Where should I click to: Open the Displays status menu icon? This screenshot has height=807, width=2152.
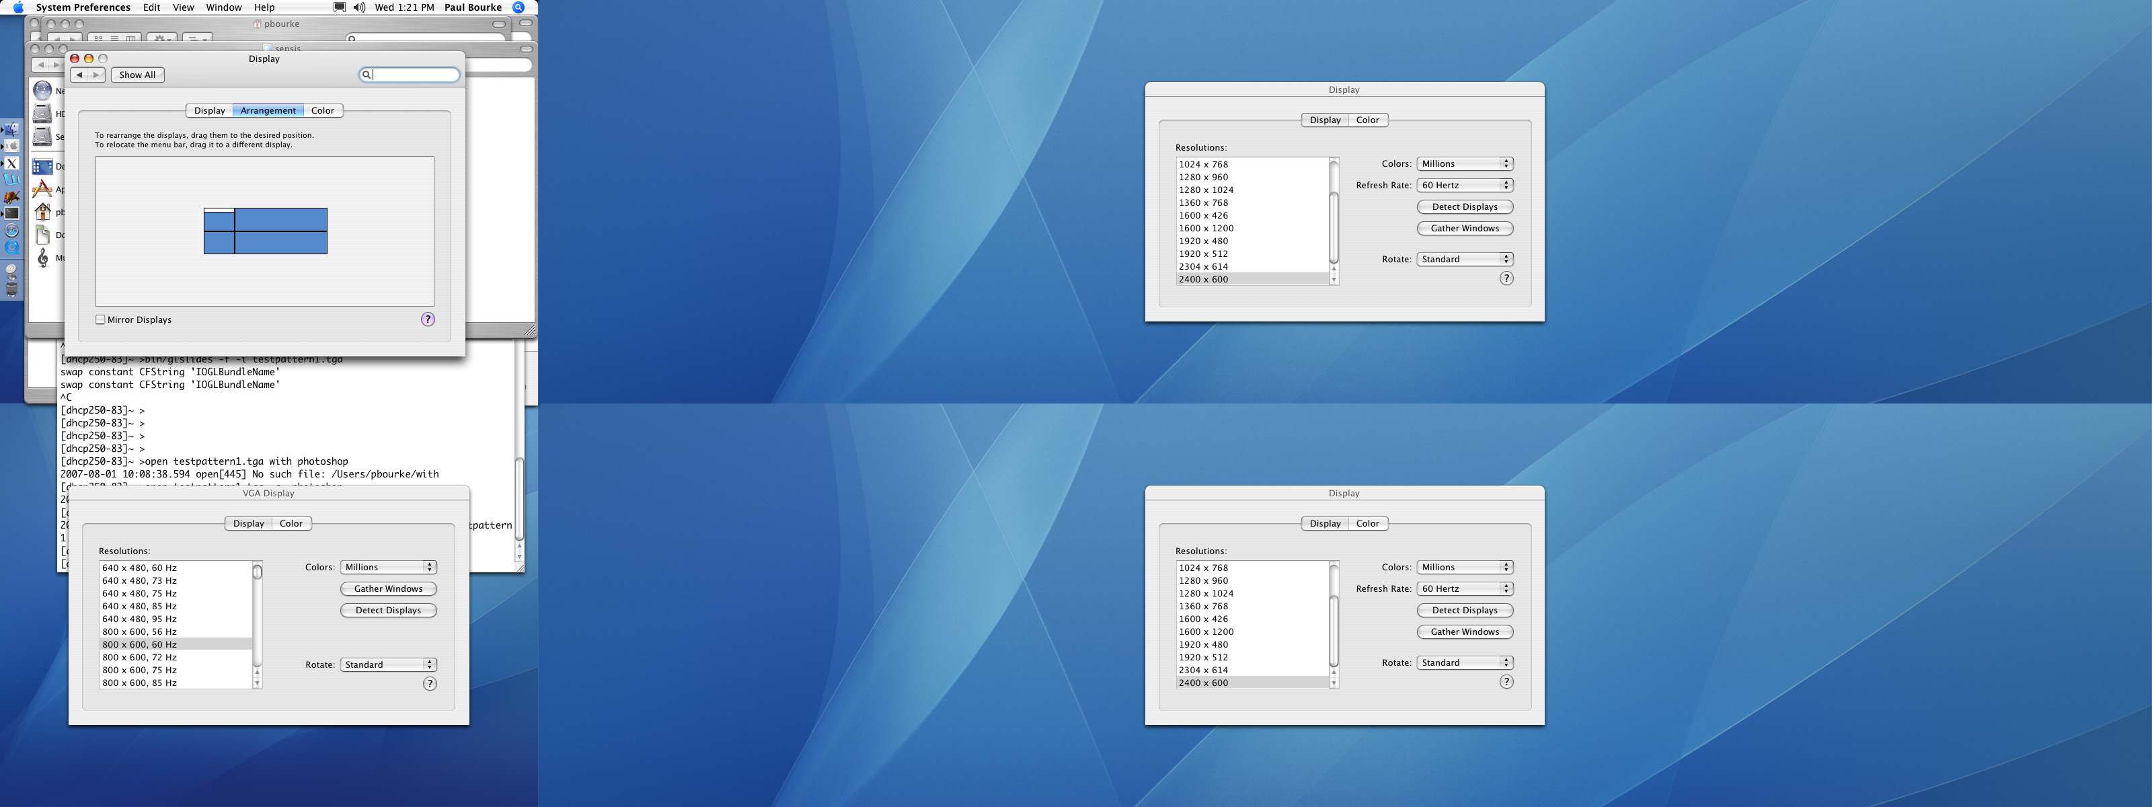point(339,7)
